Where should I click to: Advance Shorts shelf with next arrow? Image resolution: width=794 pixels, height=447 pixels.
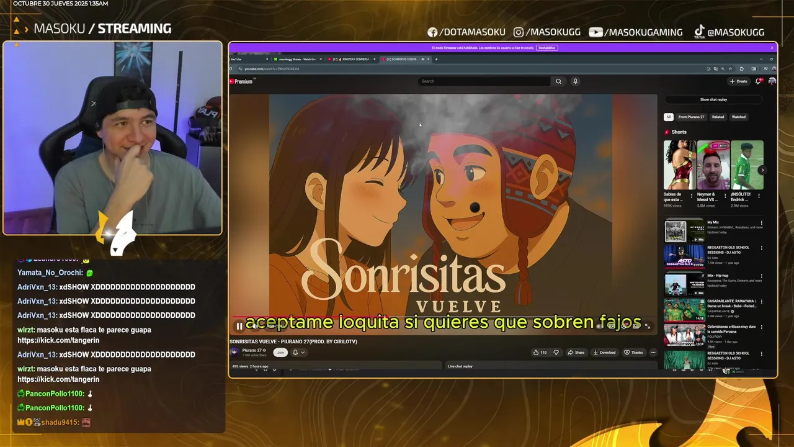pos(762,170)
